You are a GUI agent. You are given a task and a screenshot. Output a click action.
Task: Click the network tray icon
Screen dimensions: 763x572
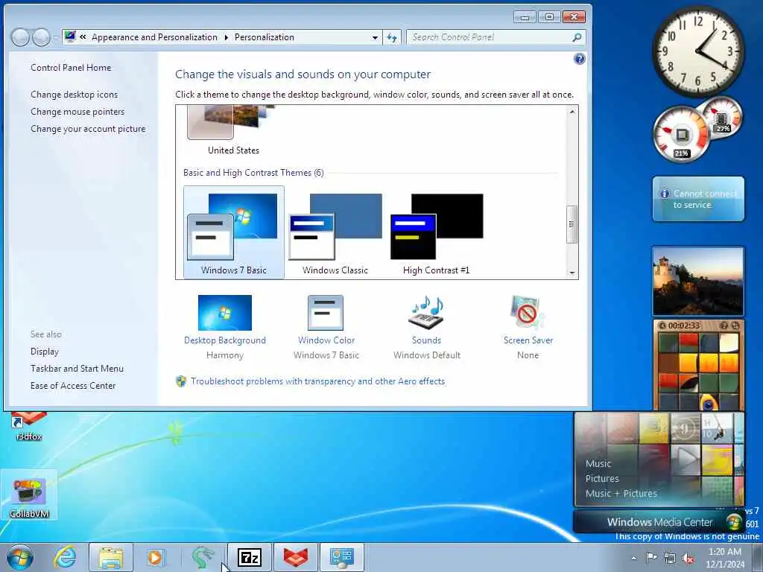pos(670,558)
